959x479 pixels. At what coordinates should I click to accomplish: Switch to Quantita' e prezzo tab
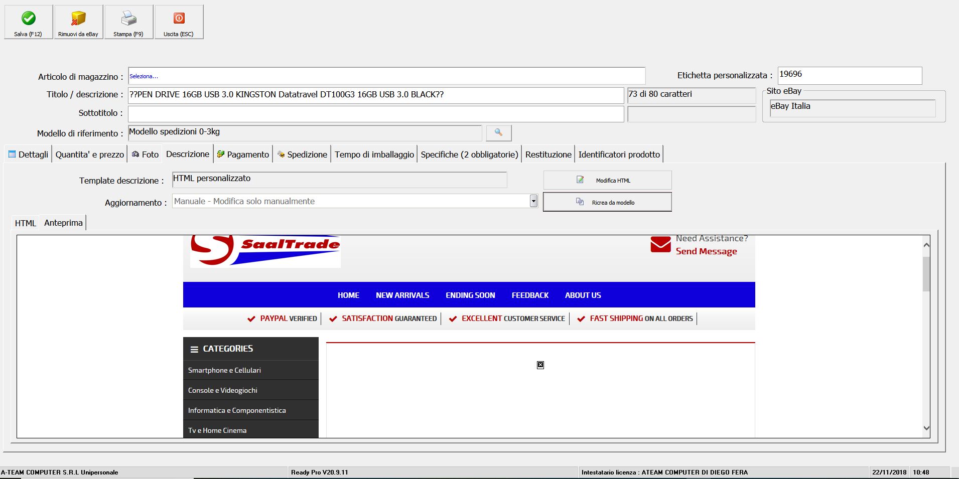(x=90, y=154)
